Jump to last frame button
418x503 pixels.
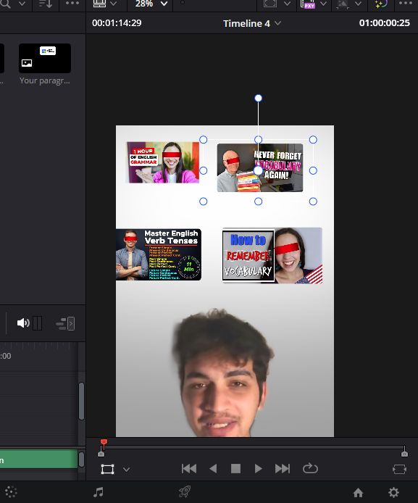pos(283,469)
